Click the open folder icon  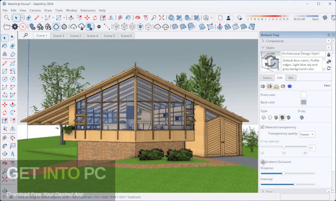pos(7,27)
